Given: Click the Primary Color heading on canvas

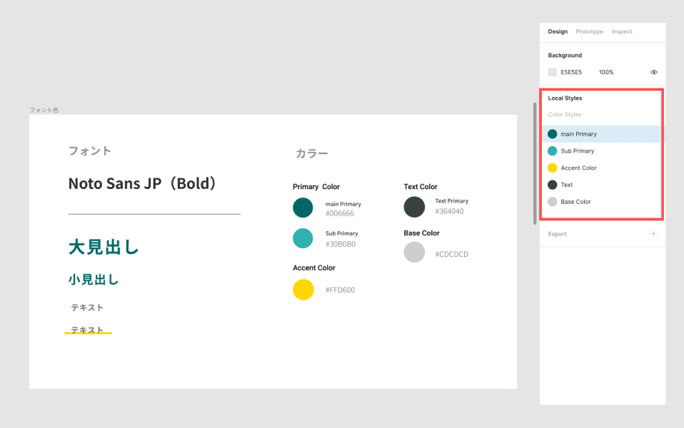Looking at the screenshot, I should coord(316,187).
